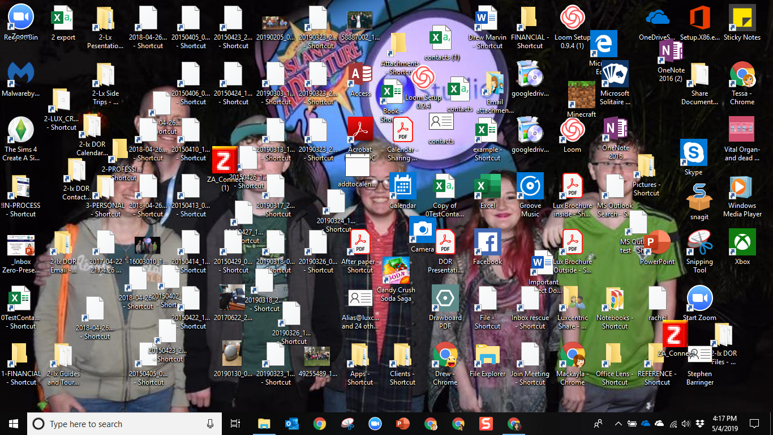
Task: Open Candy Crush Soda Saga
Action: coord(395,270)
